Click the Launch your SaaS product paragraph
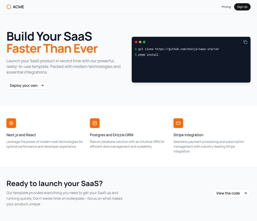This screenshot has height=221, width=257. (x=64, y=66)
